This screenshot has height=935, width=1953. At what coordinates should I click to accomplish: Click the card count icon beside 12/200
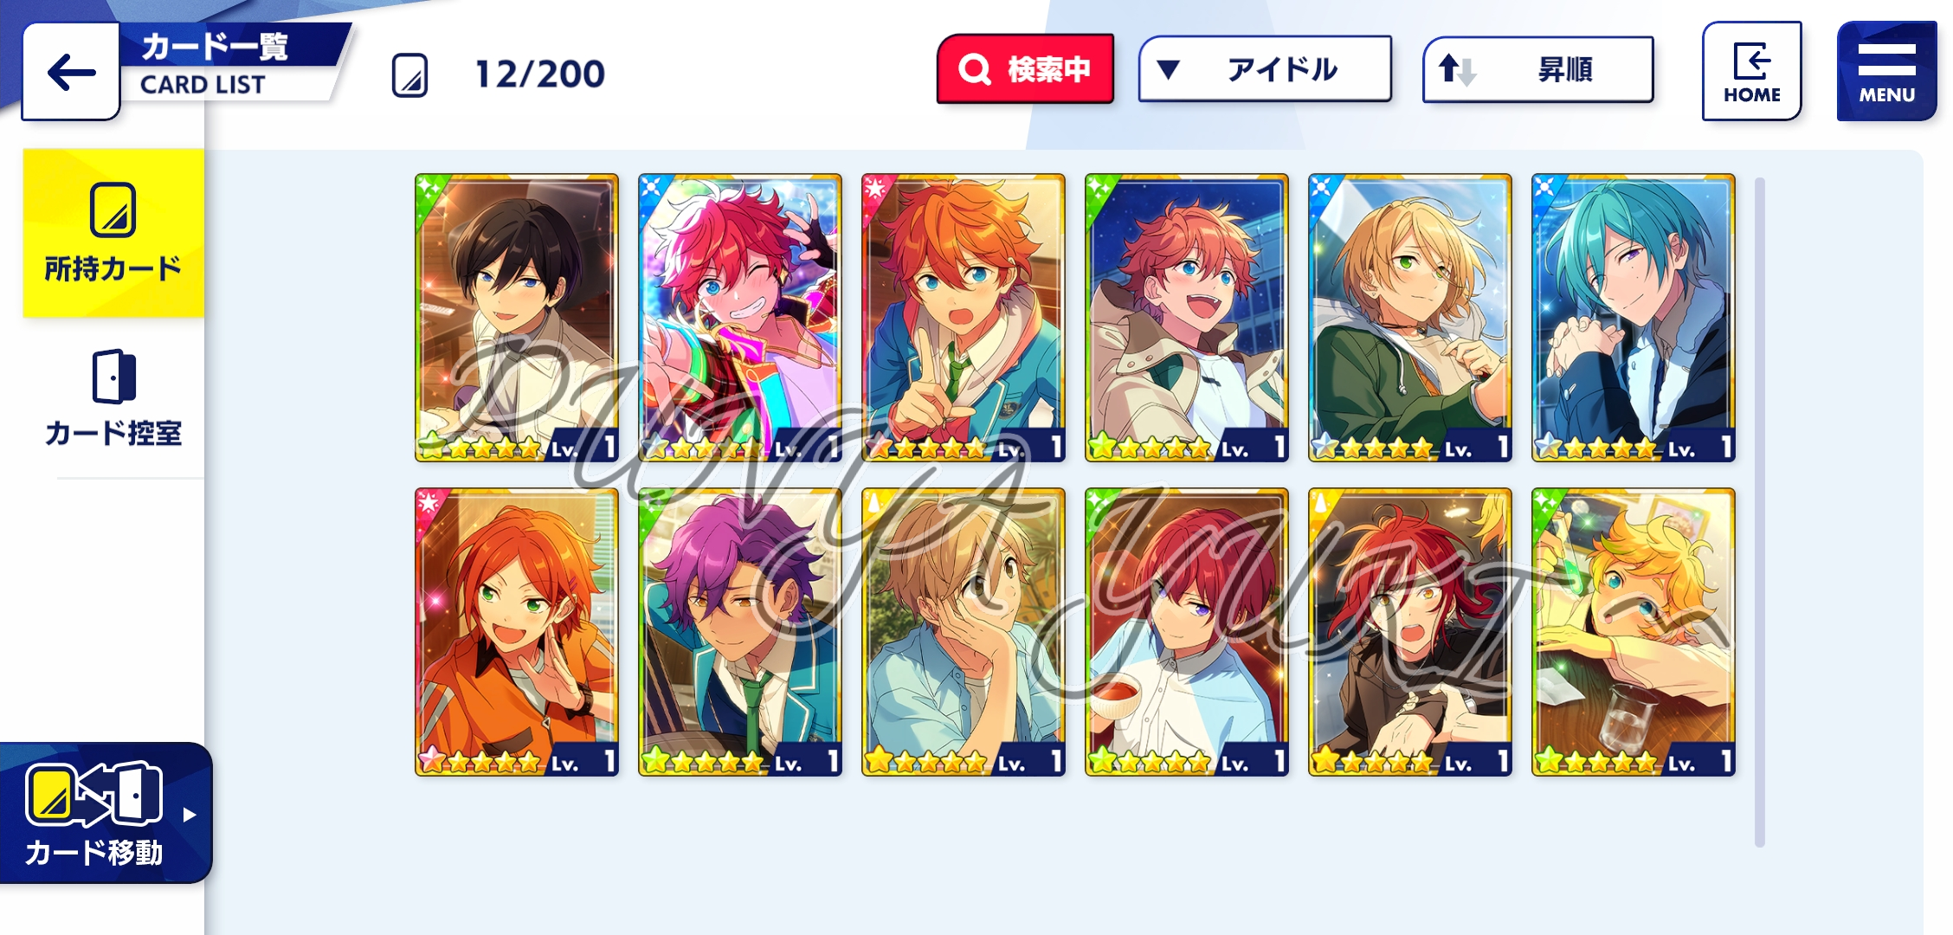tap(409, 75)
